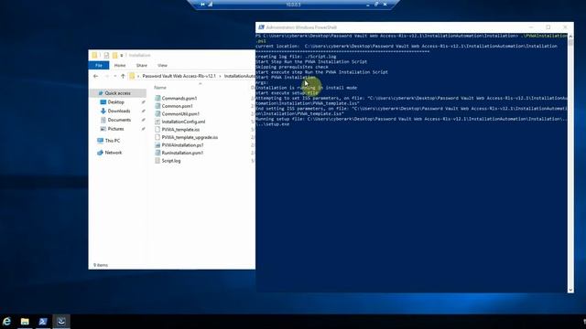Click the InstallationAuto breadcrumb segment
586x329 pixels.
point(240,76)
